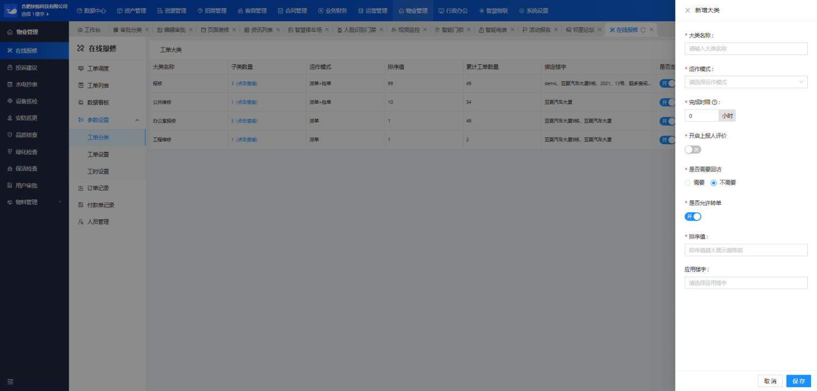This screenshot has width=817, height=391.
Task: Close the 在线报修 tab with its X icon
Action: (651, 30)
